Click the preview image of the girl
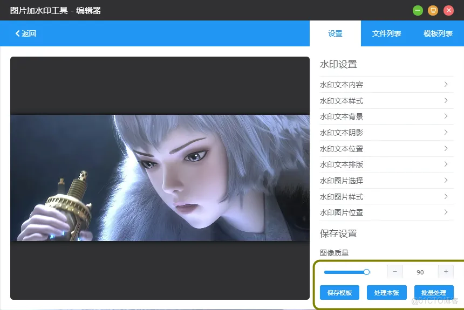Viewport: 464px width, 310px height. (160, 178)
